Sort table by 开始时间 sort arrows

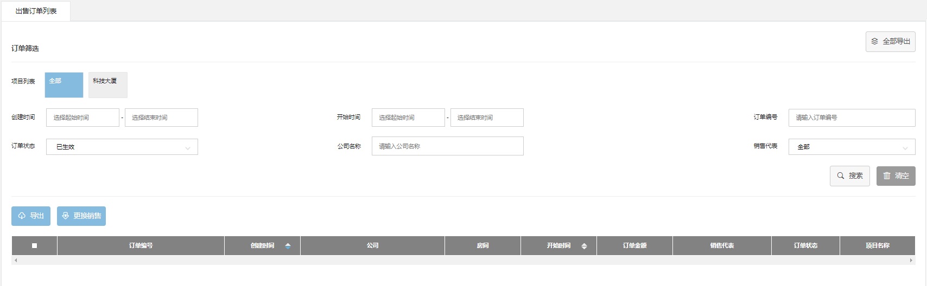click(x=584, y=246)
